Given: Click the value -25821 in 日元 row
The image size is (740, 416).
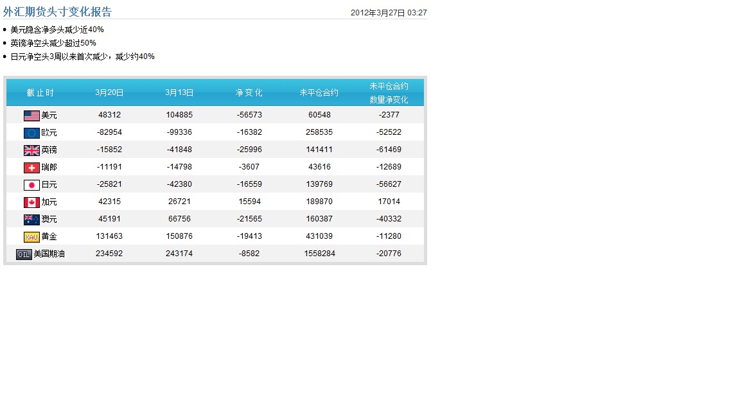Looking at the screenshot, I should [x=109, y=184].
